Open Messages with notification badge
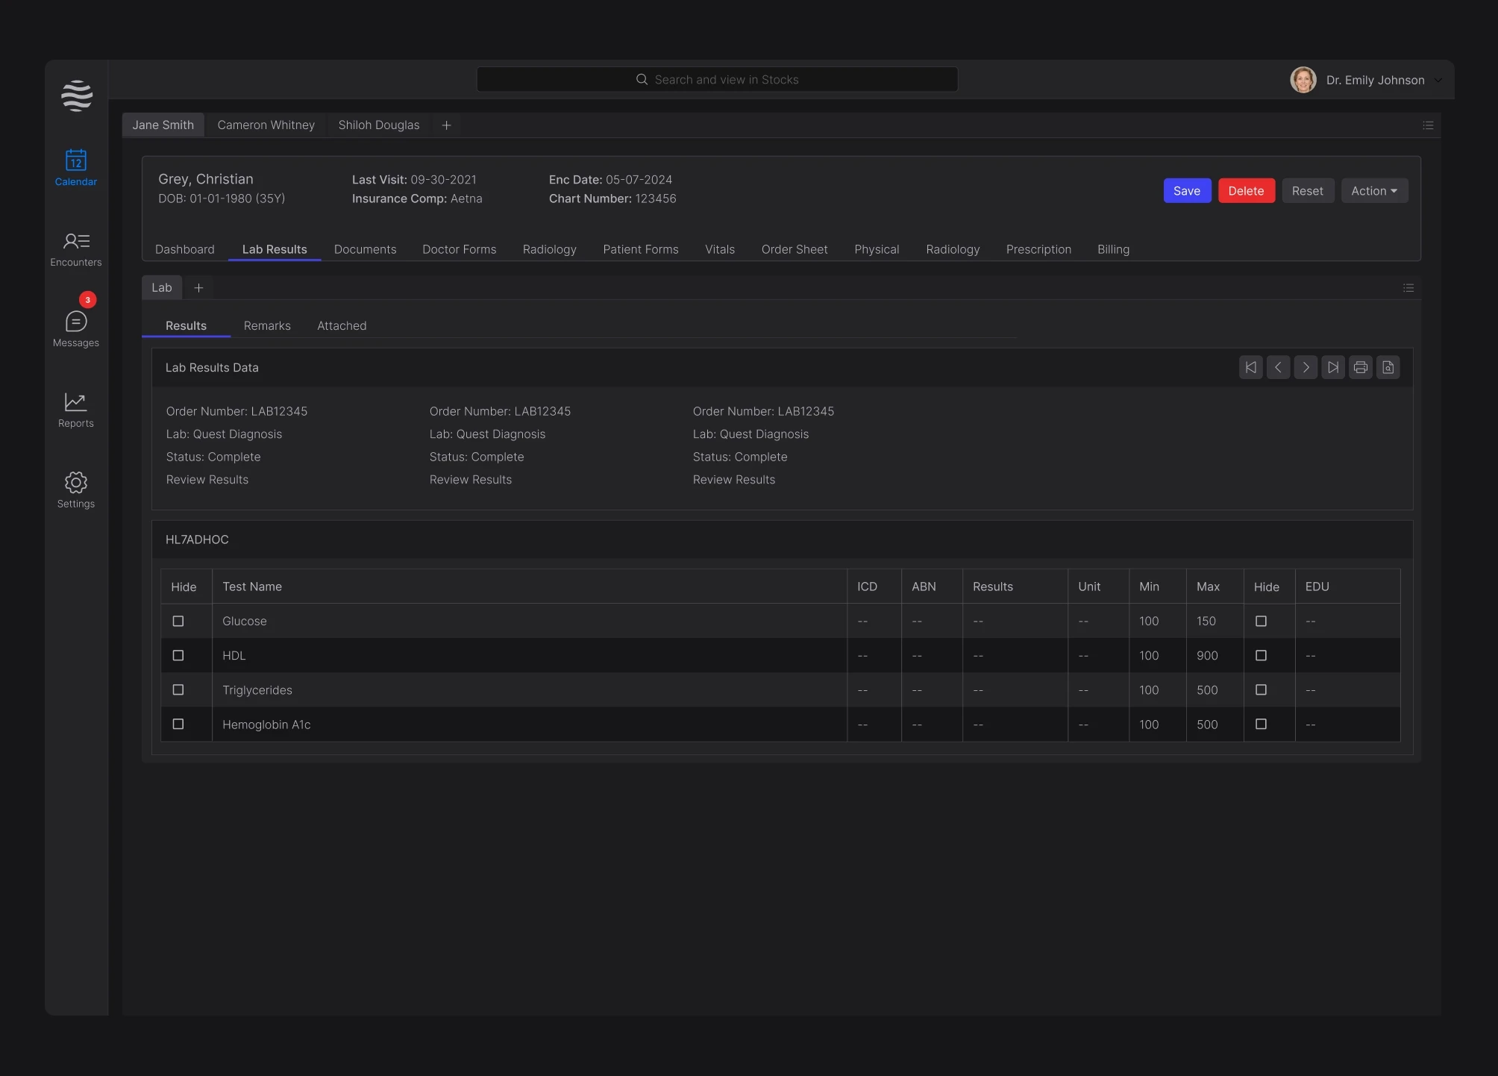1498x1076 pixels. (75, 328)
